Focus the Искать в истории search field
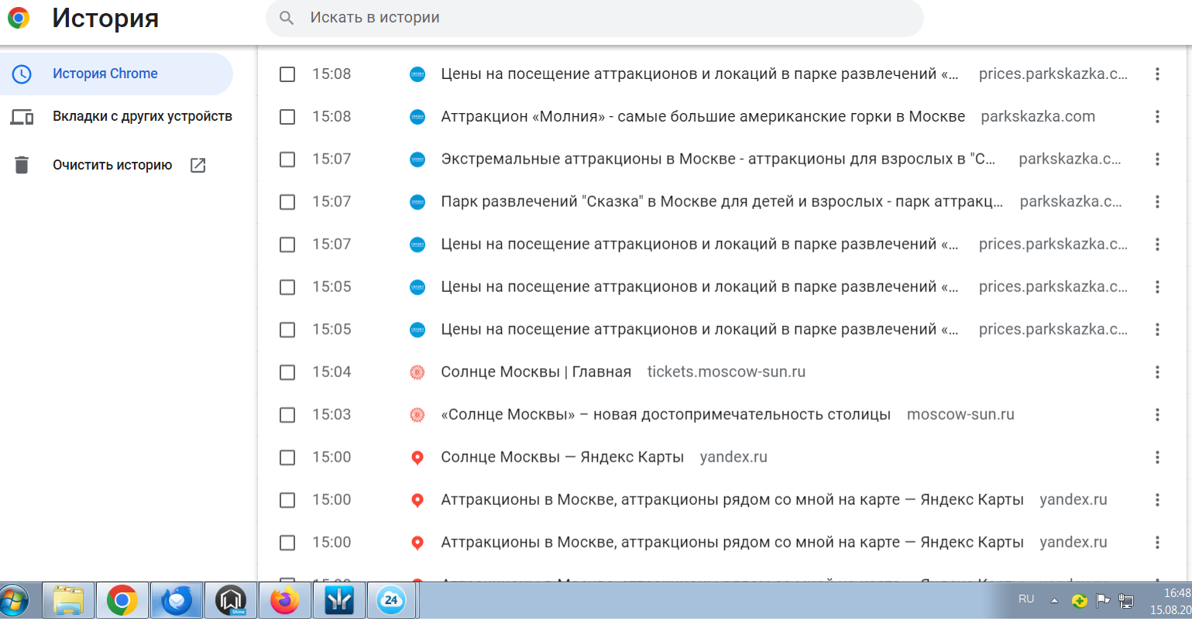The width and height of the screenshot is (1192, 628). (x=595, y=18)
